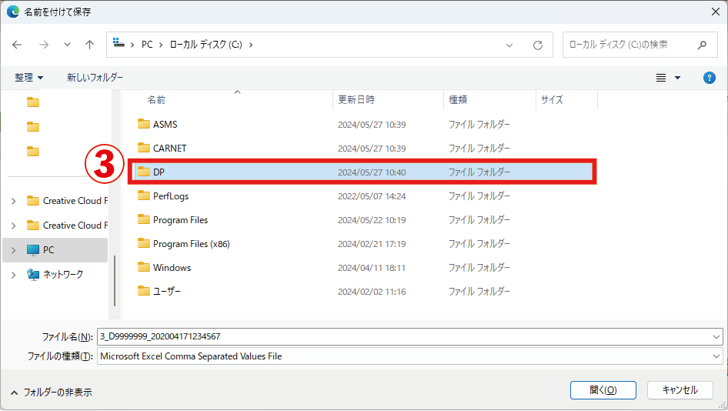Viewport: 728px width, 411px height.
Task: Go forward using the right arrow
Action: click(x=44, y=45)
